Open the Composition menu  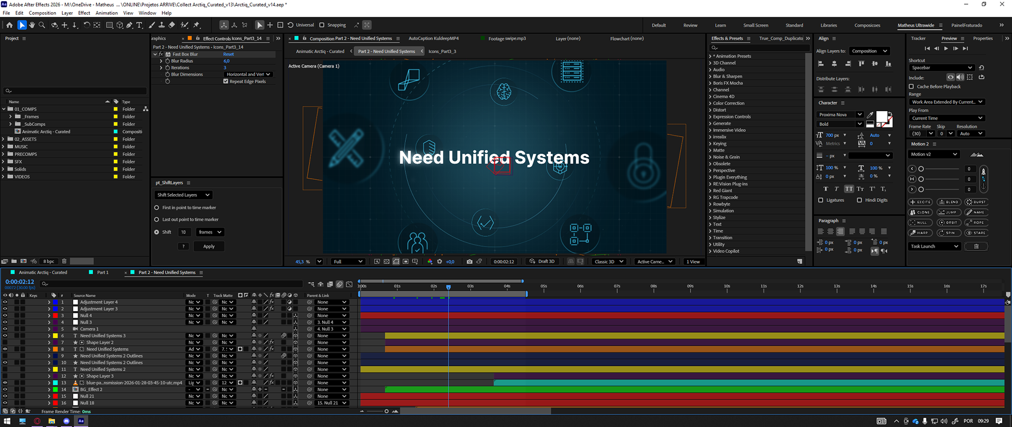(x=42, y=13)
